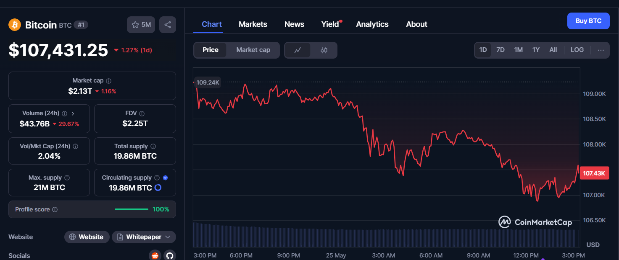Click the $2.13T market cap value
This screenshot has height=260, width=619.
(x=80, y=91)
